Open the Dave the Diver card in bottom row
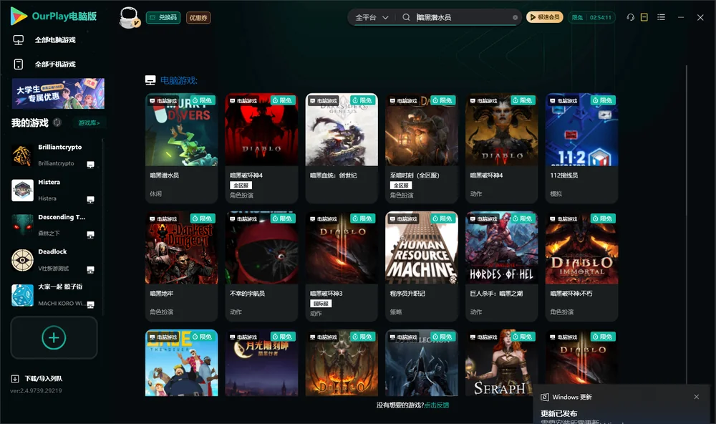Image resolution: width=716 pixels, height=424 pixels. pos(181,363)
